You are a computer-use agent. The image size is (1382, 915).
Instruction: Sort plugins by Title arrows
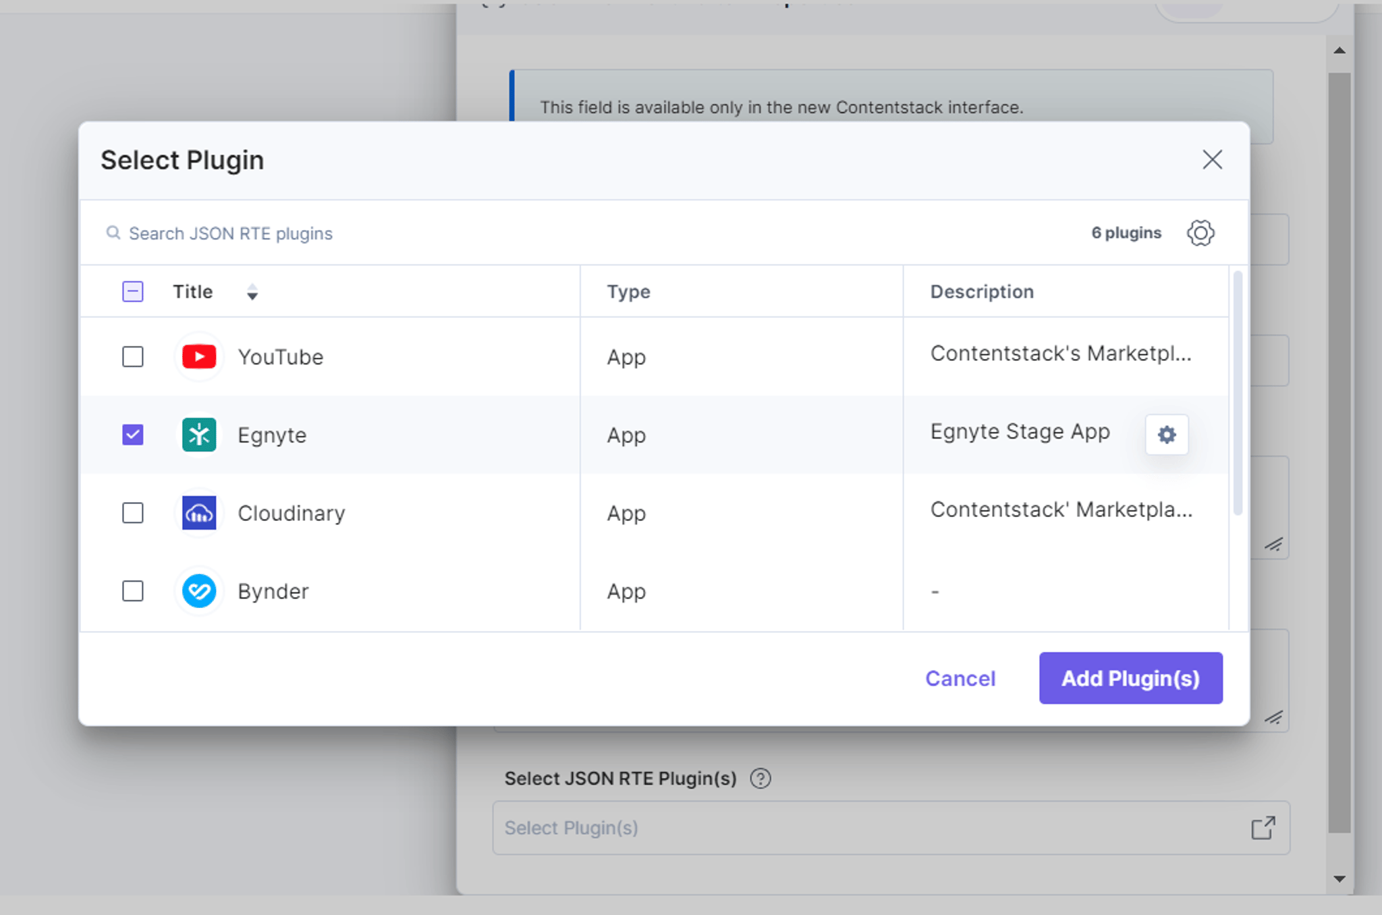coord(252,292)
